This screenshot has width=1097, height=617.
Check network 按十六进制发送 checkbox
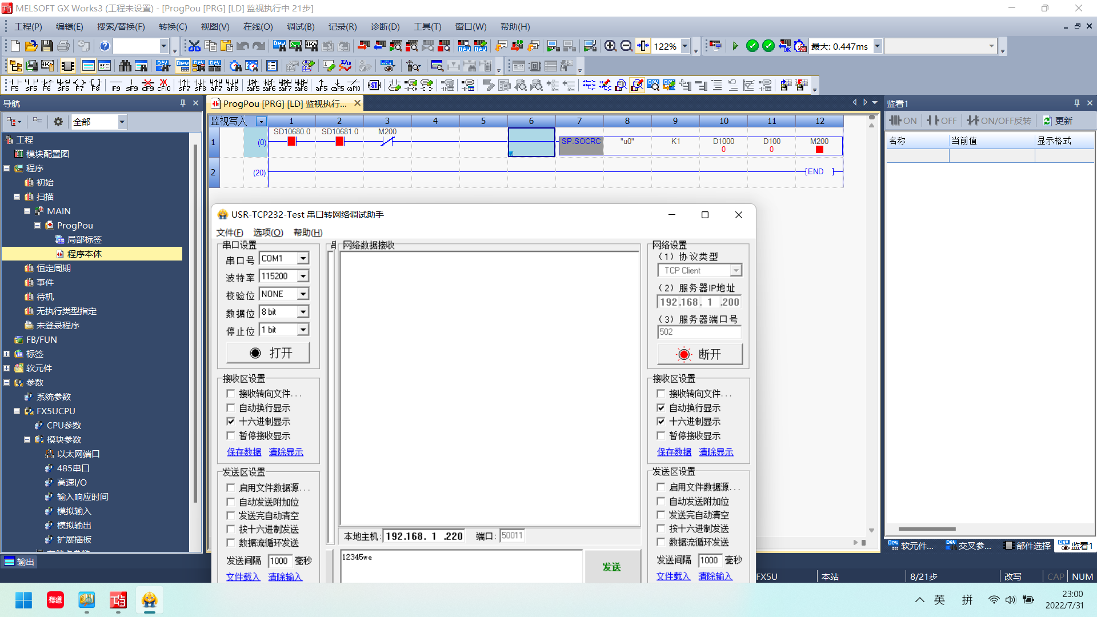tap(661, 529)
